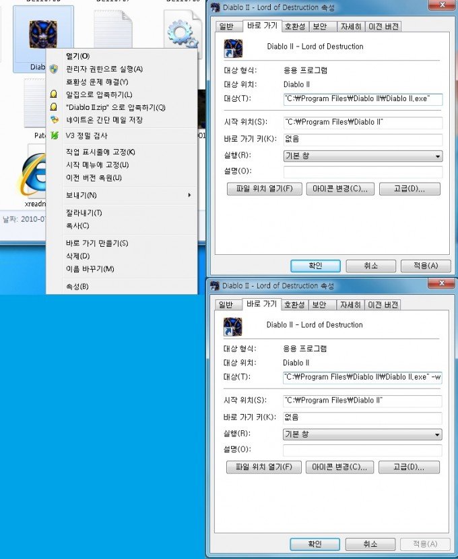
Task: Click the shield icon beside 관리자 권한으로 실행
Action: (54, 69)
